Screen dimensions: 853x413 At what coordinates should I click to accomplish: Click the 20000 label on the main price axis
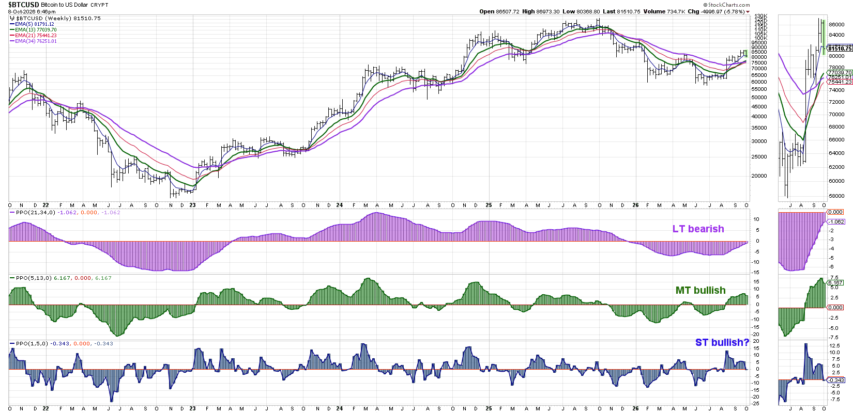coord(759,176)
